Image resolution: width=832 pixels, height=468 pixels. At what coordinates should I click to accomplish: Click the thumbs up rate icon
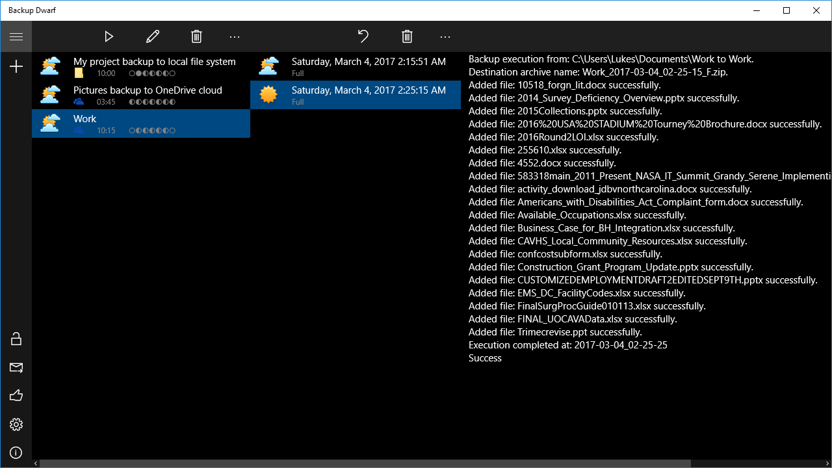[x=16, y=395]
